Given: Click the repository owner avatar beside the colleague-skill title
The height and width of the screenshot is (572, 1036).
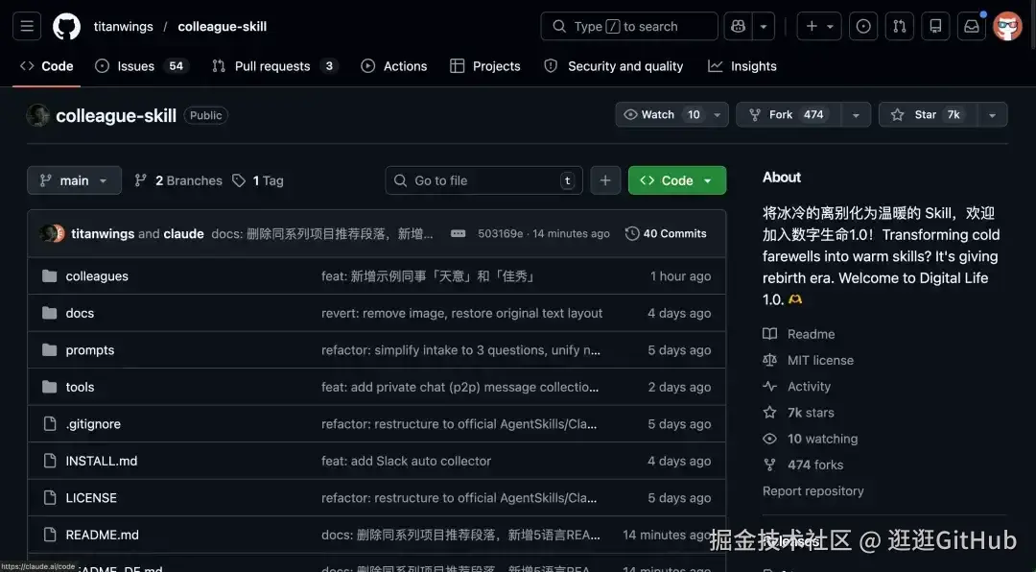Looking at the screenshot, I should pos(37,115).
